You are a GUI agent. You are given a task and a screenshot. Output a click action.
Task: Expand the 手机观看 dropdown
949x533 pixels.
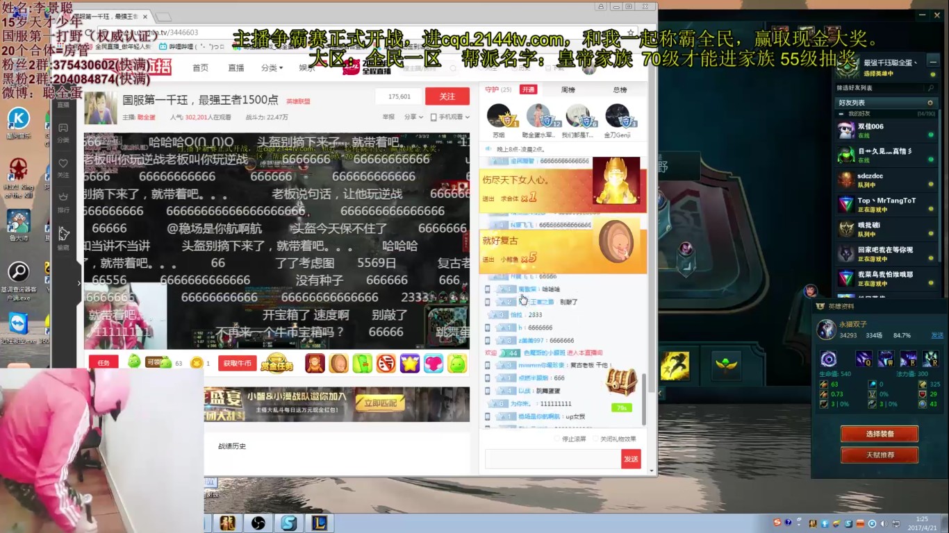coord(450,117)
